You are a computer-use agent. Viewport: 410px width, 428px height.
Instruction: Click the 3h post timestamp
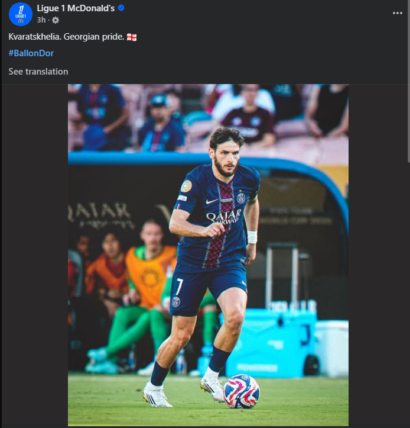pyautogui.click(x=40, y=20)
